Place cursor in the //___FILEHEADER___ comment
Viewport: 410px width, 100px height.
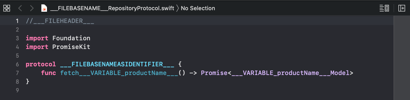tap(60, 21)
